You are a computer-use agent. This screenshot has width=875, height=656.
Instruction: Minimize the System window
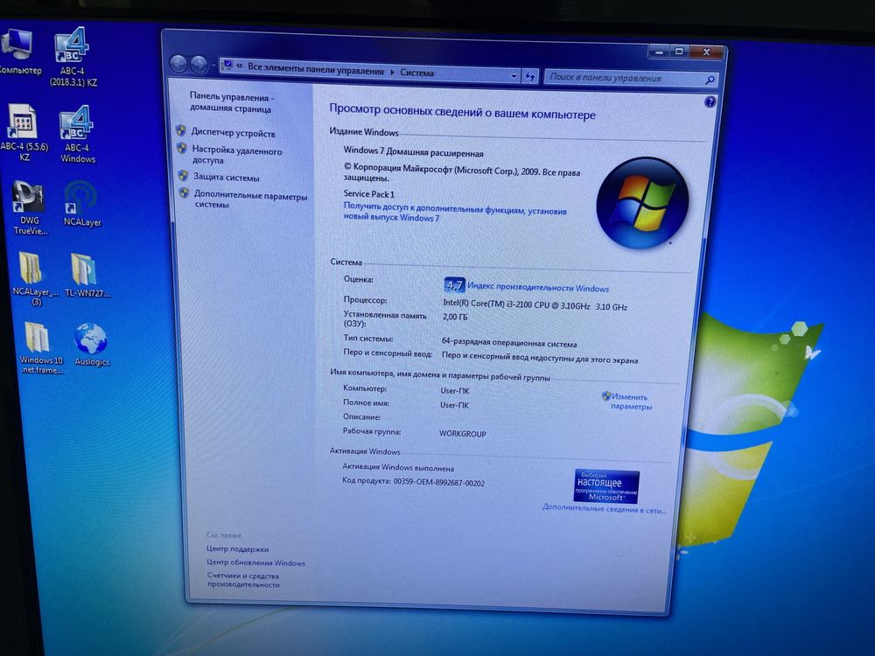pyautogui.click(x=659, y=52)
